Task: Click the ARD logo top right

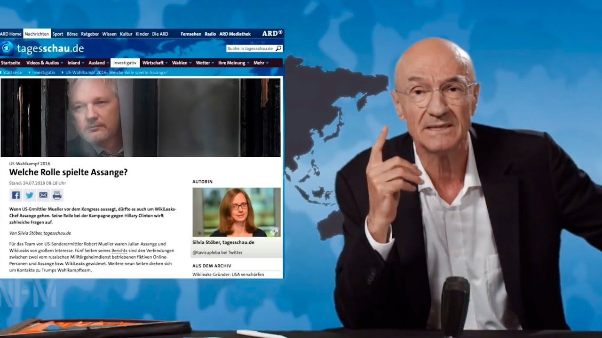Action: [272, 34]
